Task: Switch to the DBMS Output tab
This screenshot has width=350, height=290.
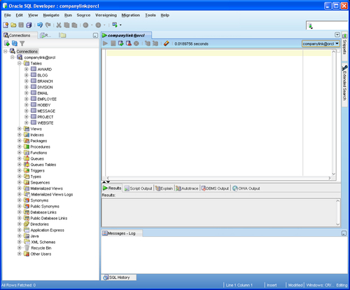Action: (215, 188)
